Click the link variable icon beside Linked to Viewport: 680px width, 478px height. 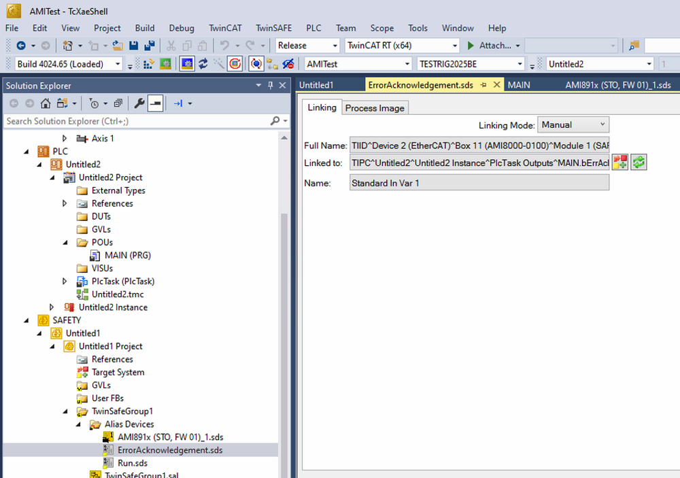(x=620, y=163)
